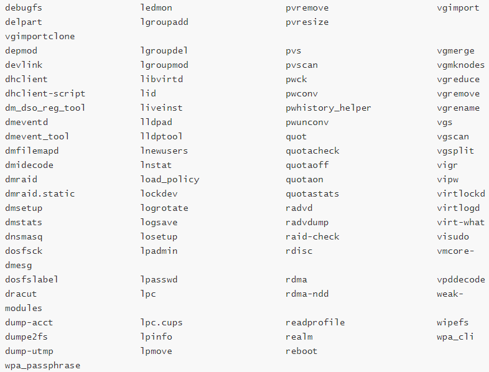Click on virtlockd entry
Image resolution: width=489 pixels, height=372 pixels.
[x=460, y=193]
